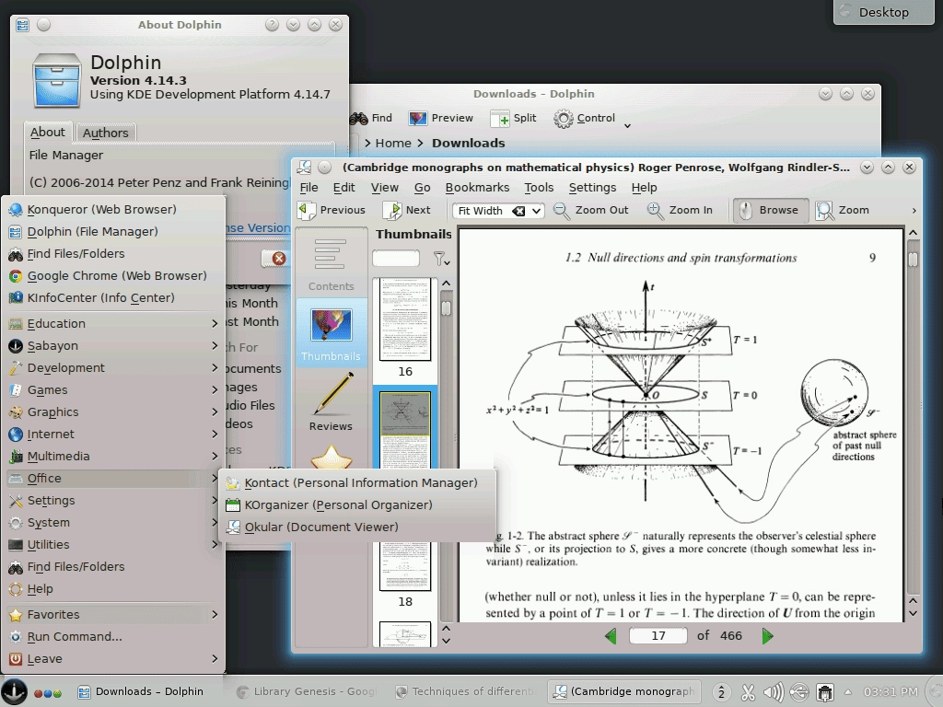Expand the Sabayon submenu
The image size is (943, 707).
113,346
